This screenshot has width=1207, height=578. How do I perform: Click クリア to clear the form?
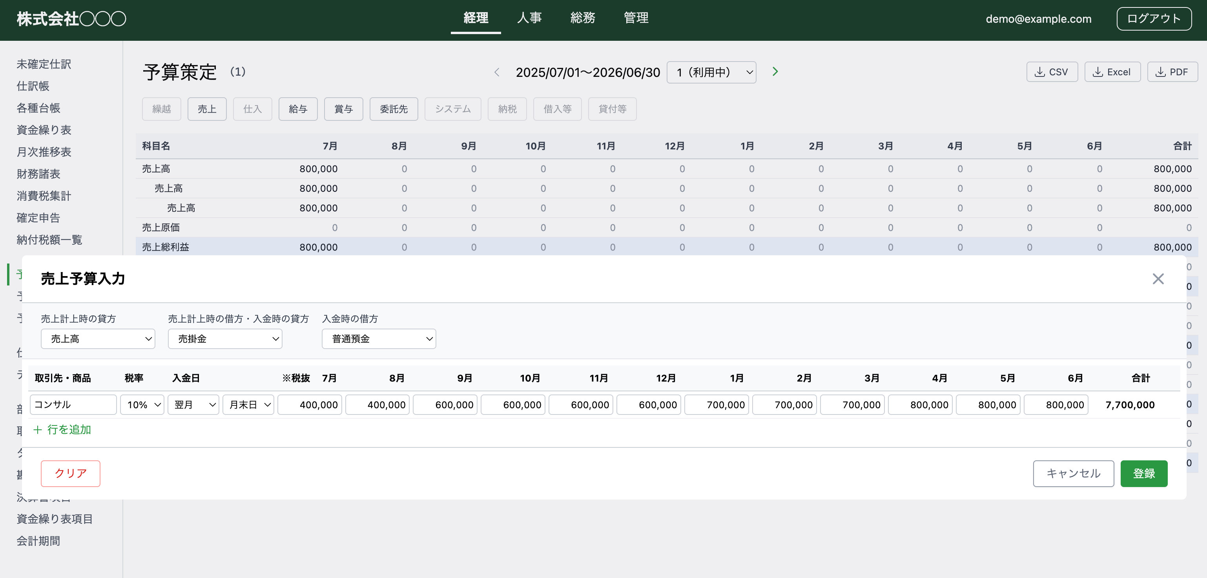click(x=70, y=474)
